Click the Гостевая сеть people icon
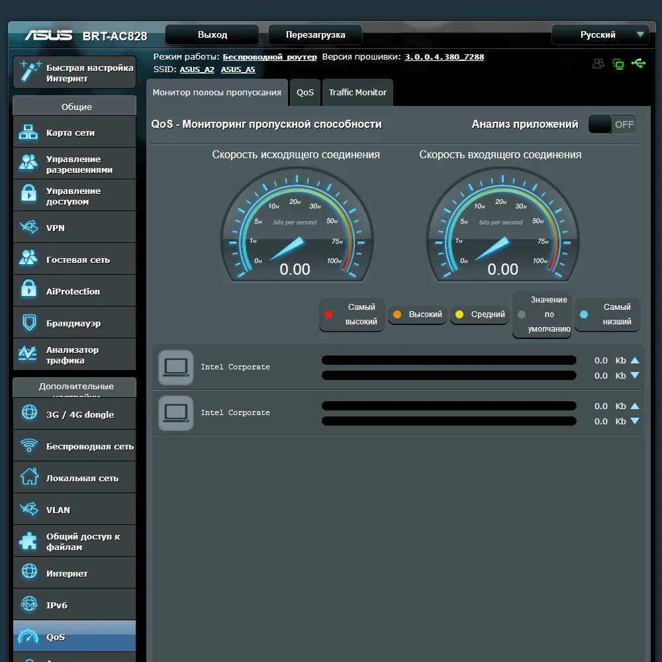 [28, 257]
